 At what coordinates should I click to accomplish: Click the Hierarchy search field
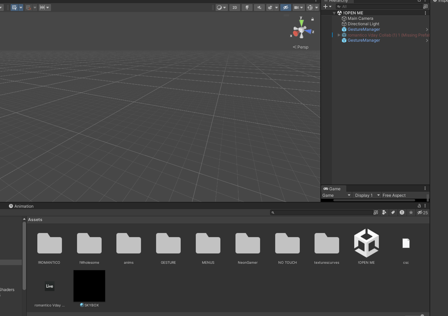coord(379,6)
